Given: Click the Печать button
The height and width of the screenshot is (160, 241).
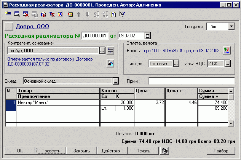Looking at the screenshot, I should [143, 150].
